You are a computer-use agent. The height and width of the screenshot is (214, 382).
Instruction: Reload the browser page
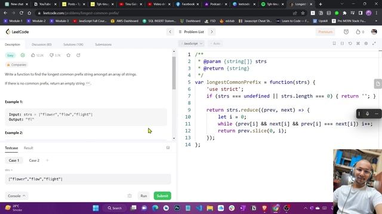tap(21, 13)
